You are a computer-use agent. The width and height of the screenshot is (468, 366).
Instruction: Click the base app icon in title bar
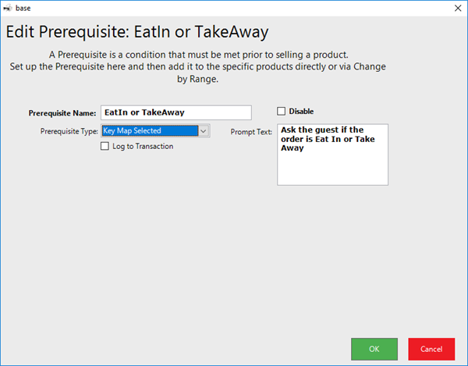[x=9, y=8]
